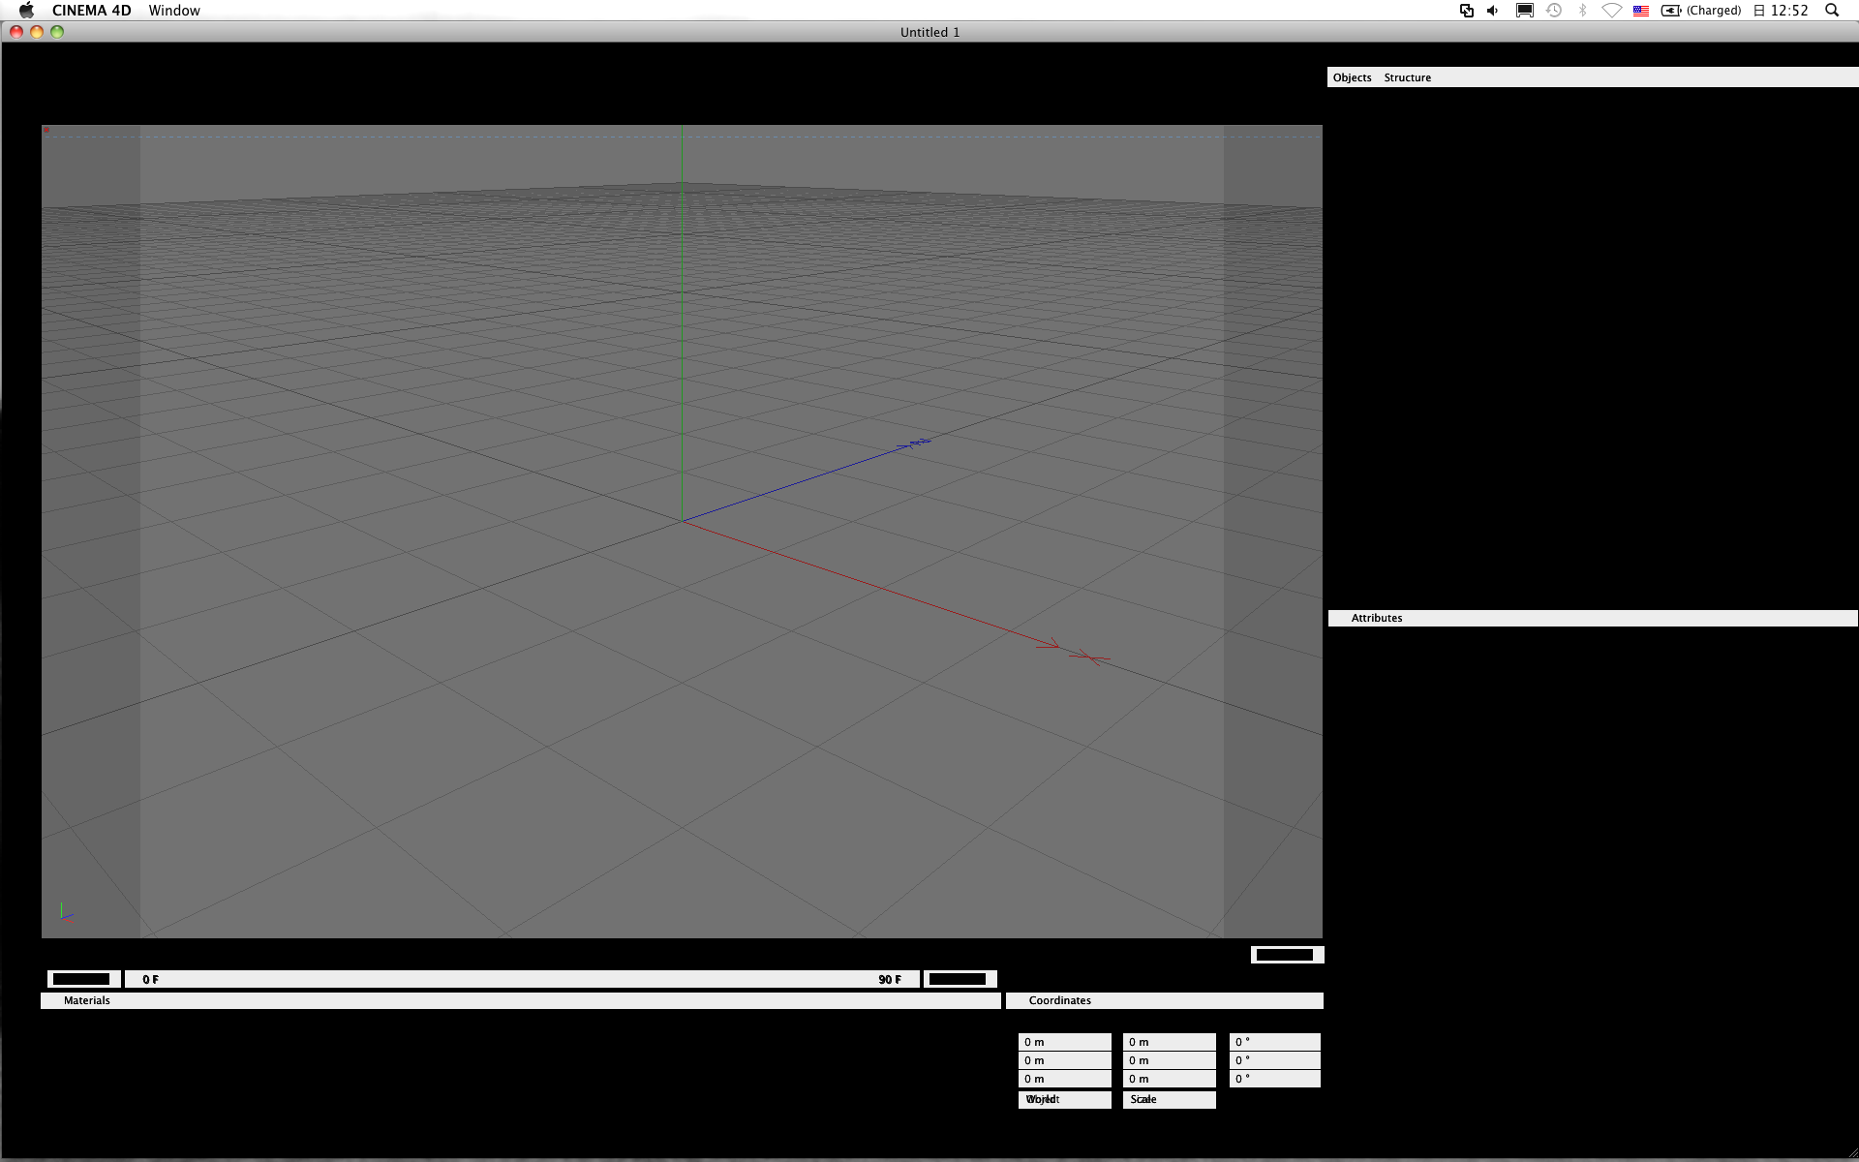1859x1162 pixels.
Task: Click the World/Object toggle button
Action: [1065, 1099]
